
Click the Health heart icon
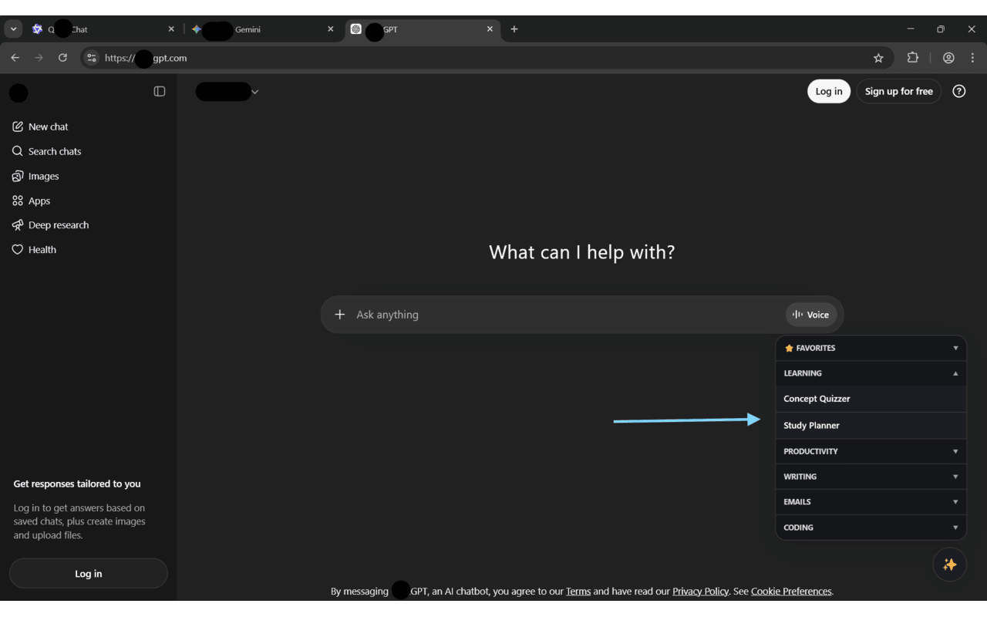(18, 250)
